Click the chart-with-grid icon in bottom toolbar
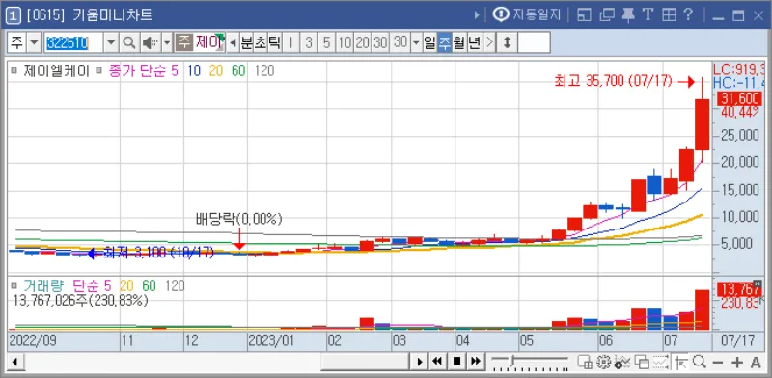This screenshot has width=772, height=378. pos(585,363)
